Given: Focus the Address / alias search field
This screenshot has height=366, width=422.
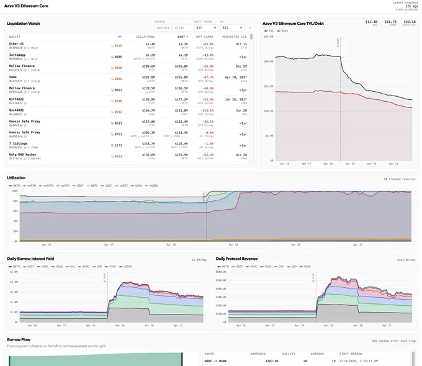Looking at the screenshot, I should click(x=173, y=28).
